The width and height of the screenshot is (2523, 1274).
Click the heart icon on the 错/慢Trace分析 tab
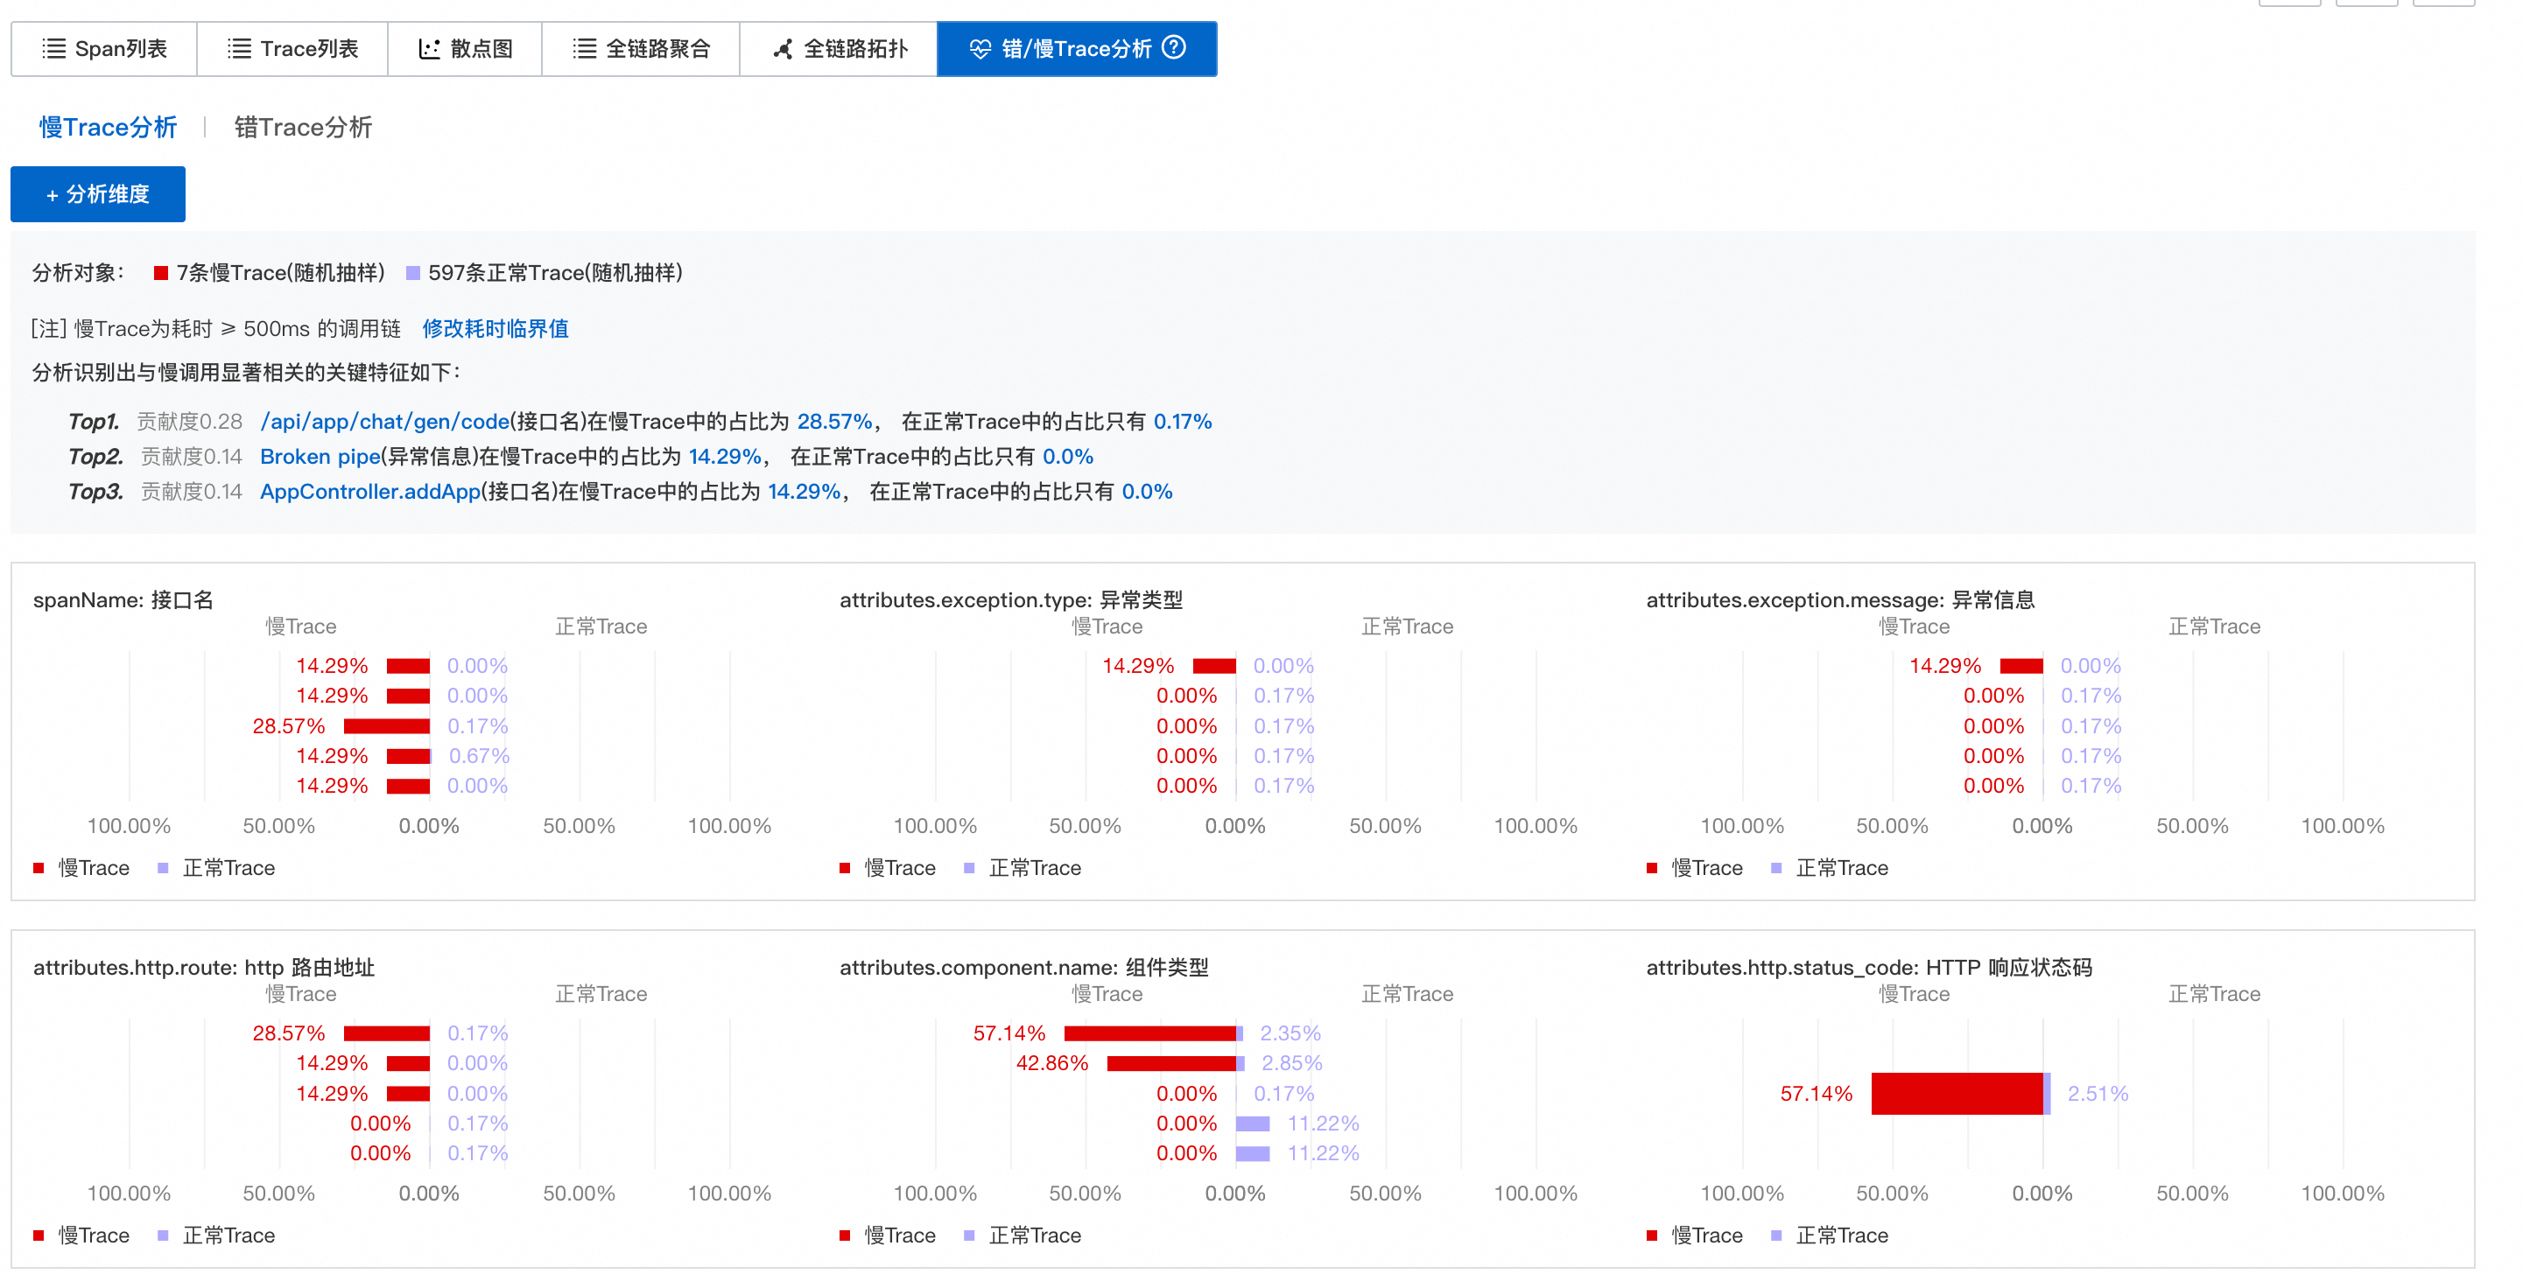(980, 49)
